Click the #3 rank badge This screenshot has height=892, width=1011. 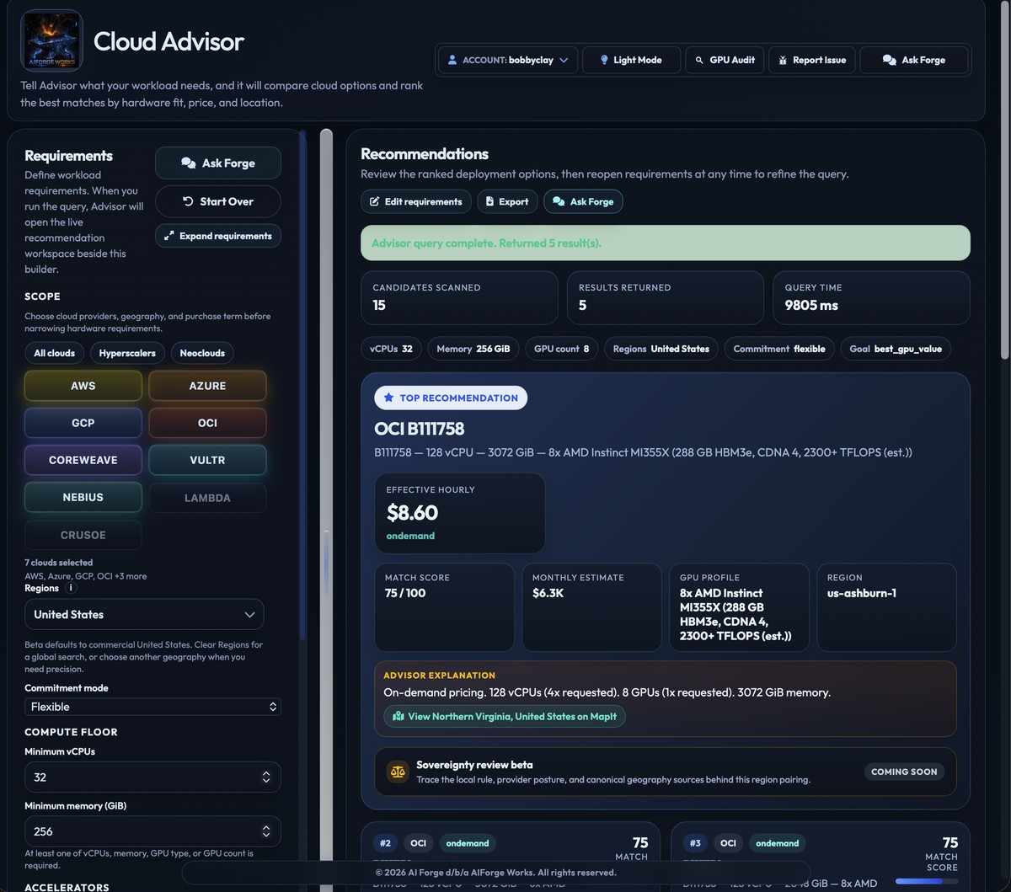click(695, 843)
